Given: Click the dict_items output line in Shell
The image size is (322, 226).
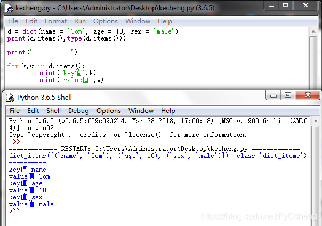Looking at the screenshot, I should 158,156.
